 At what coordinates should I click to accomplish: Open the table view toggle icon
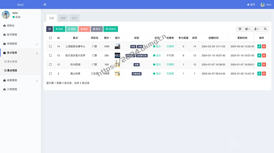[240, 29]
